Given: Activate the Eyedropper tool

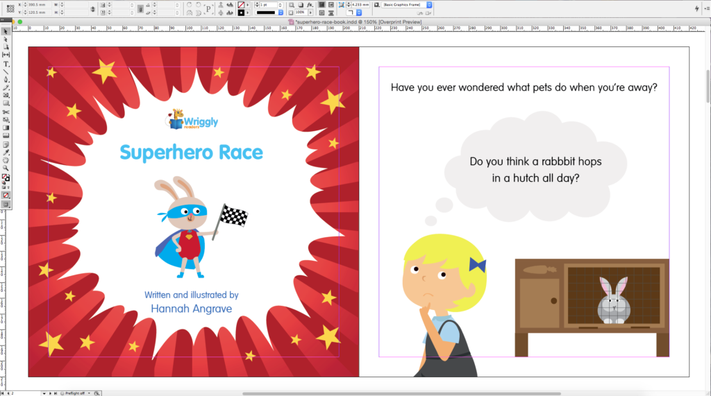Looking at the screenshot, I should coord(6,153).
